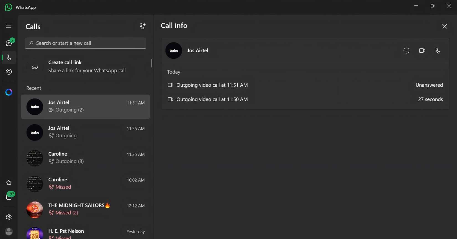Select Create call link option

(86, 67)
